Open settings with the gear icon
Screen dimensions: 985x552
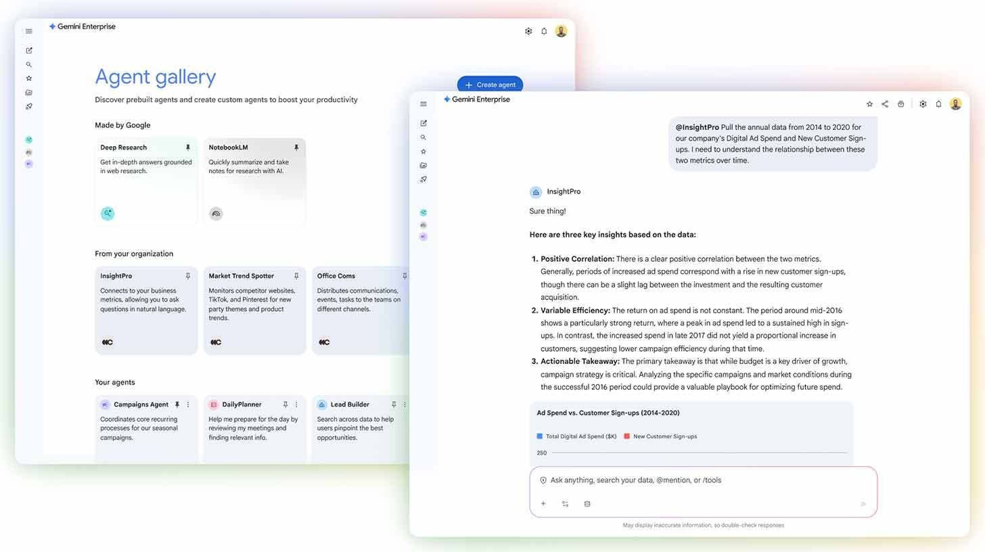pyautogui.click(x=923, y=103)
